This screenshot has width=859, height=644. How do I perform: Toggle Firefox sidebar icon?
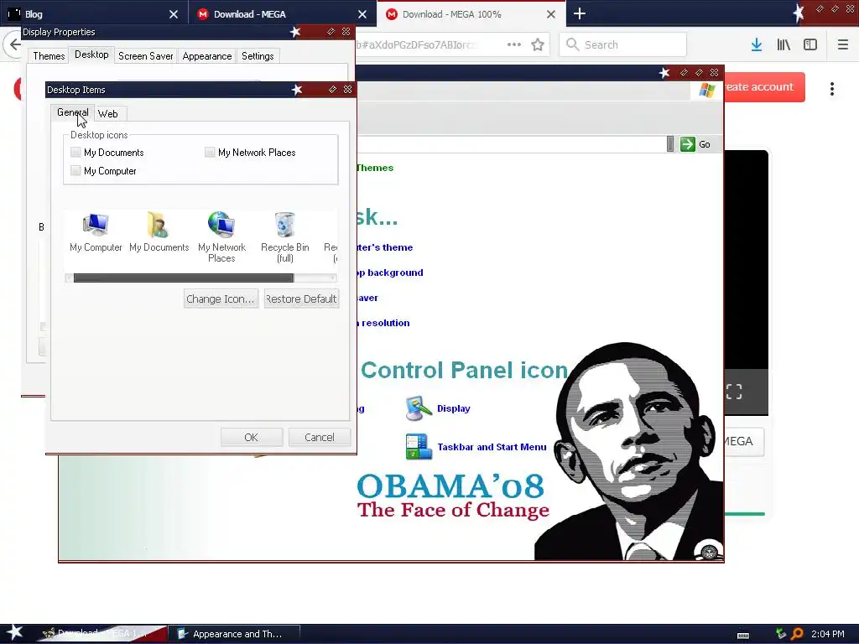[810, 45]
